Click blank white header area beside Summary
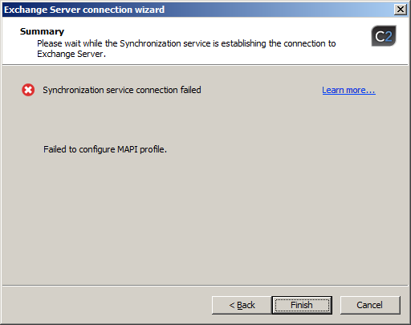The height and width of the screenshot is (325, 411). 214,30
